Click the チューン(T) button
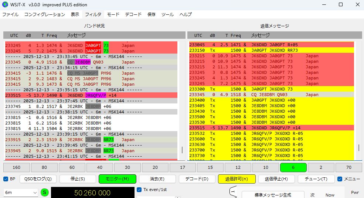This screenshot has height=198, width=364. [316, 179]
